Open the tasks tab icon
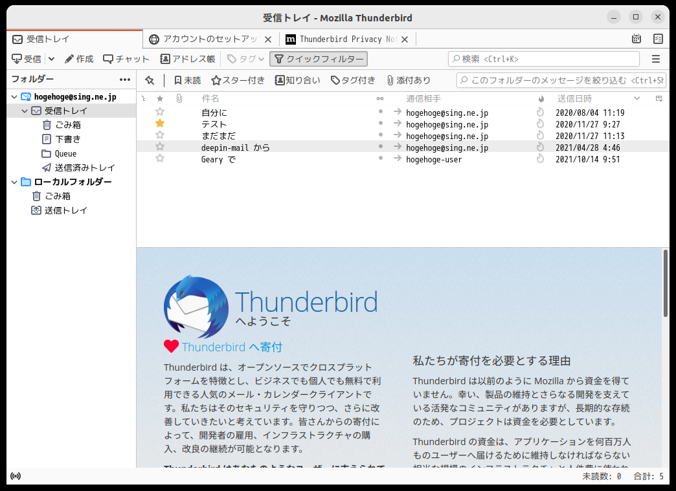 (658, 39)
